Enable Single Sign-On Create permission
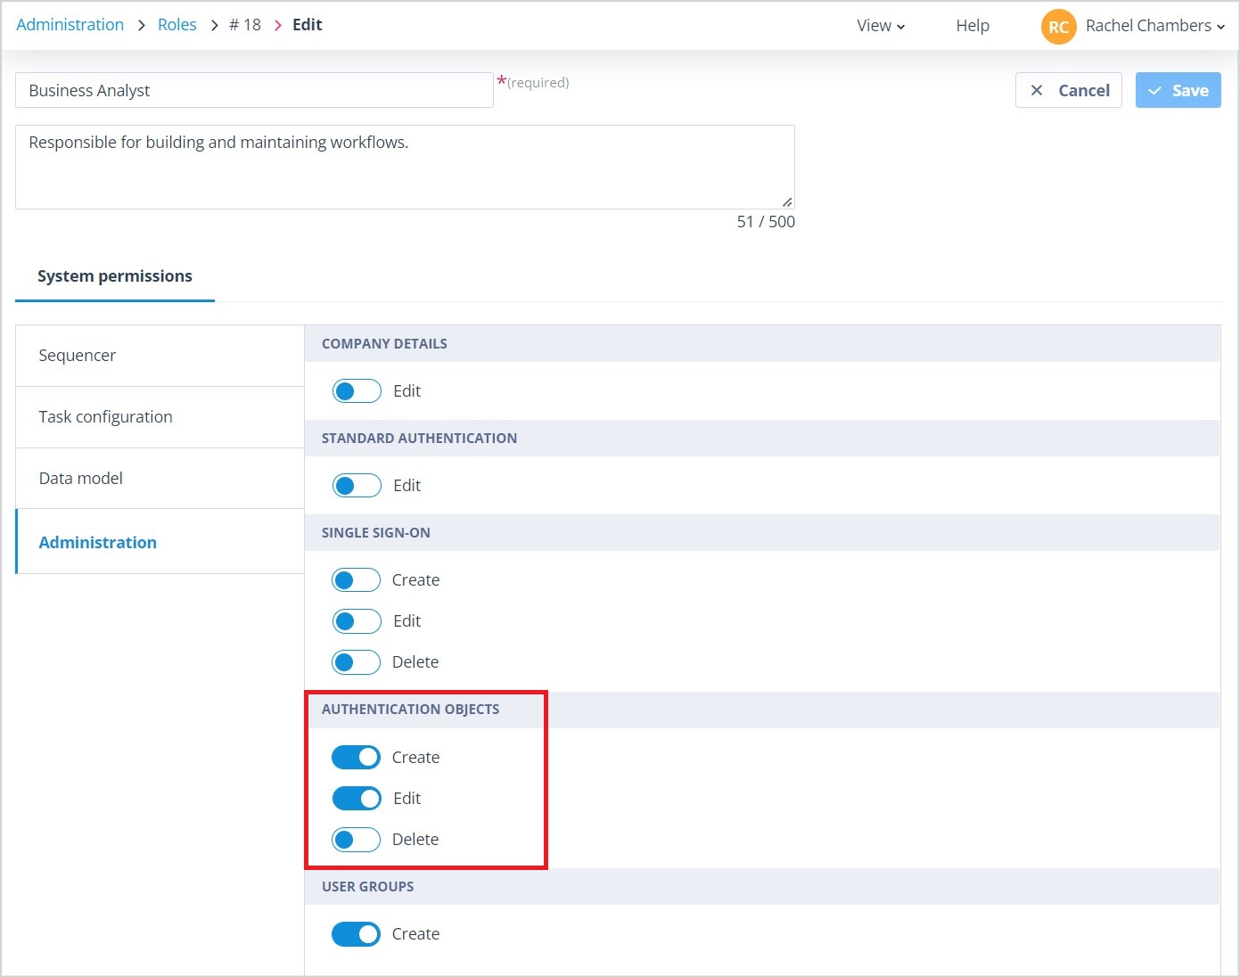This screenshot has height=977, width=1240. point(357,579)
